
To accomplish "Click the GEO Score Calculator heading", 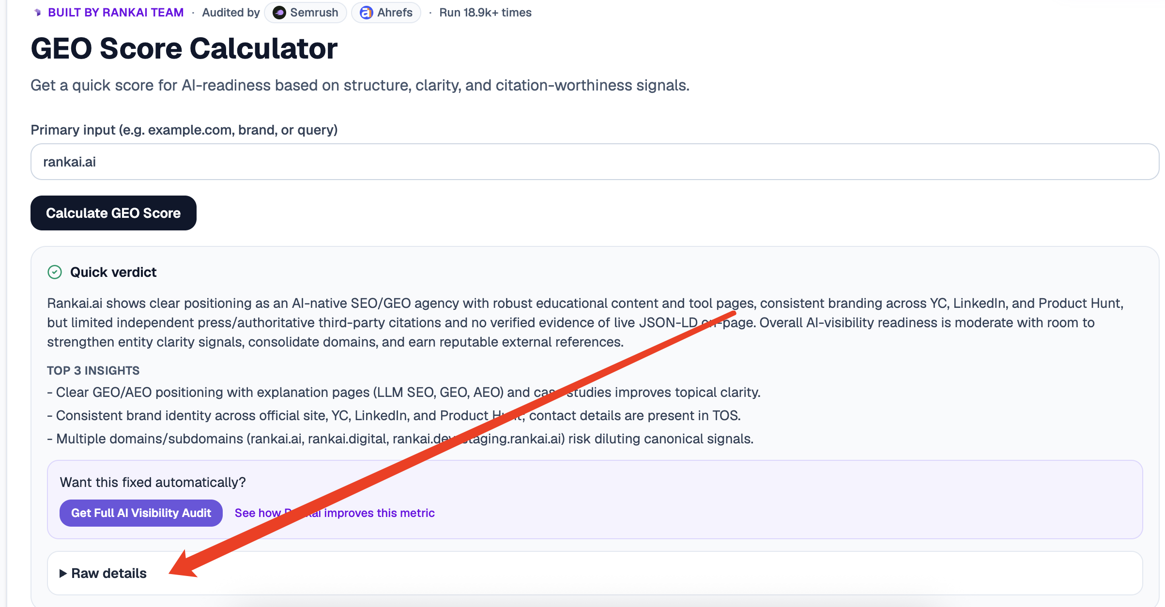I will 184,48.
